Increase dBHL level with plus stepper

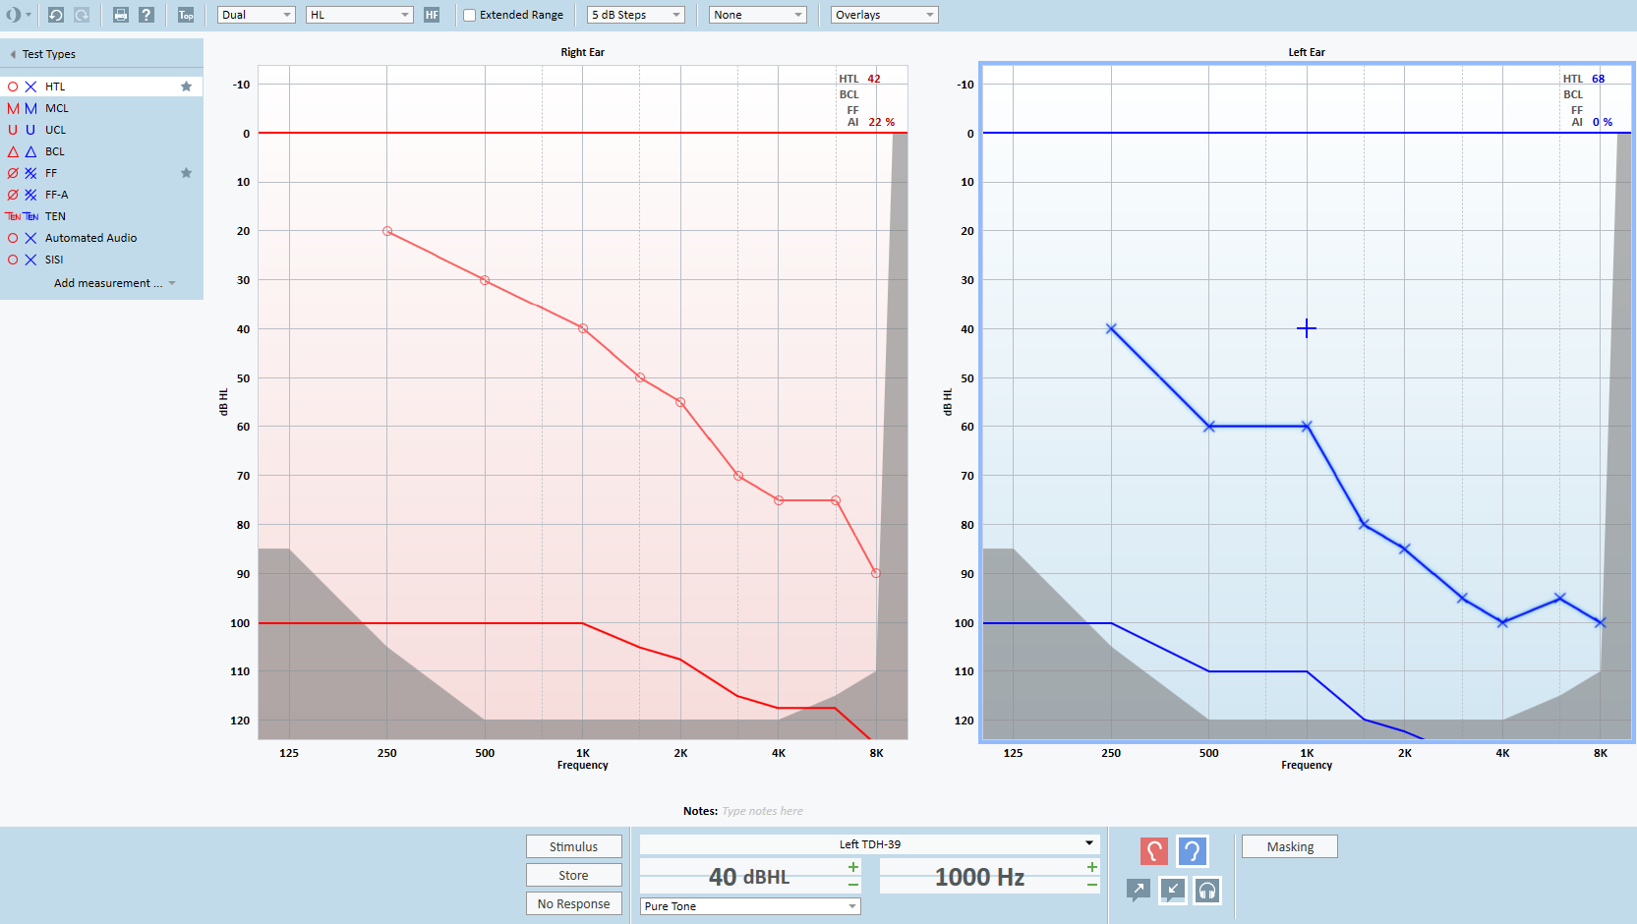(x=852, y=867)
